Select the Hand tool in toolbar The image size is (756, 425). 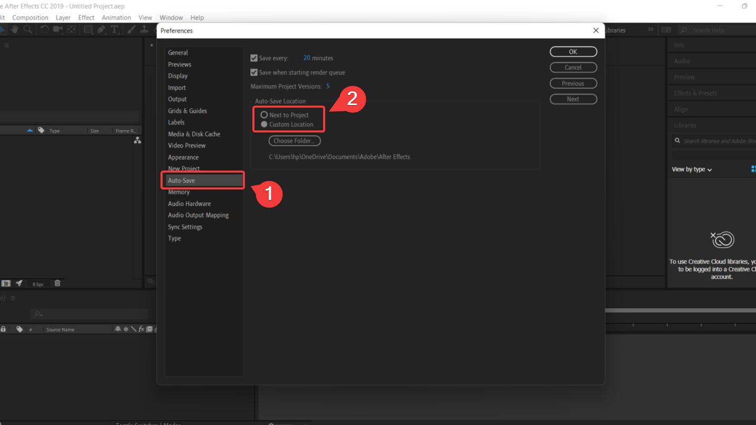pos(14,29)
